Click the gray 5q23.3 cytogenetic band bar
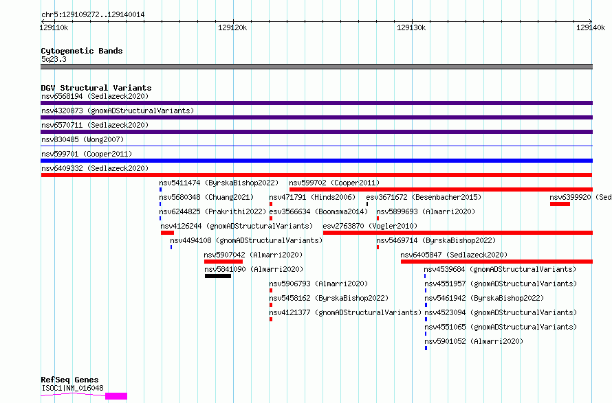Viewport: 612px width, 403px height. pos(316,67)
